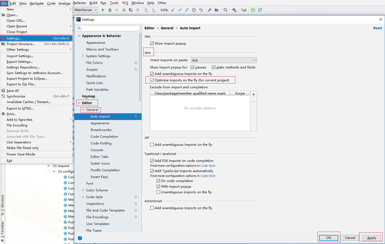385x244 pixels.
Task: Toggle static methods and fields checkbox
Action: pos(214,67)
